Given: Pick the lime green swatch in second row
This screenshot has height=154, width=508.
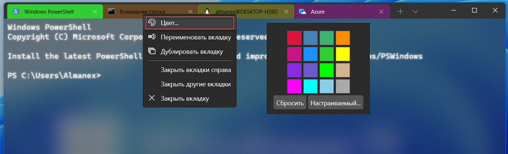Looking at the screenshot, I should (x=327, y=54).
